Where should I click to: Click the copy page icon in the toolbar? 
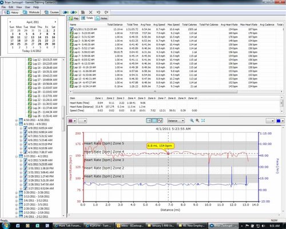[x=83, y=13]
